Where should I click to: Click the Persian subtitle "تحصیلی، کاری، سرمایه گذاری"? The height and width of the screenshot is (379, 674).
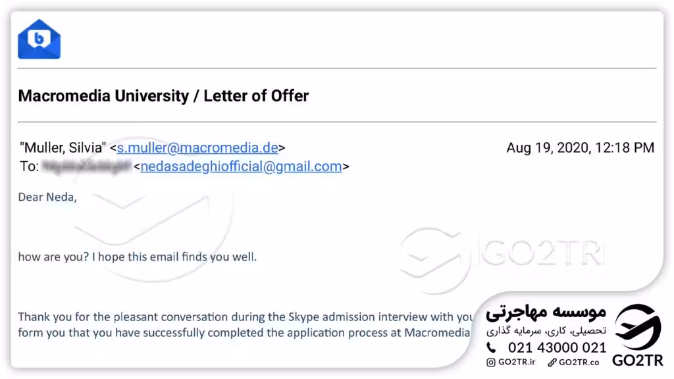click(546, 330)
